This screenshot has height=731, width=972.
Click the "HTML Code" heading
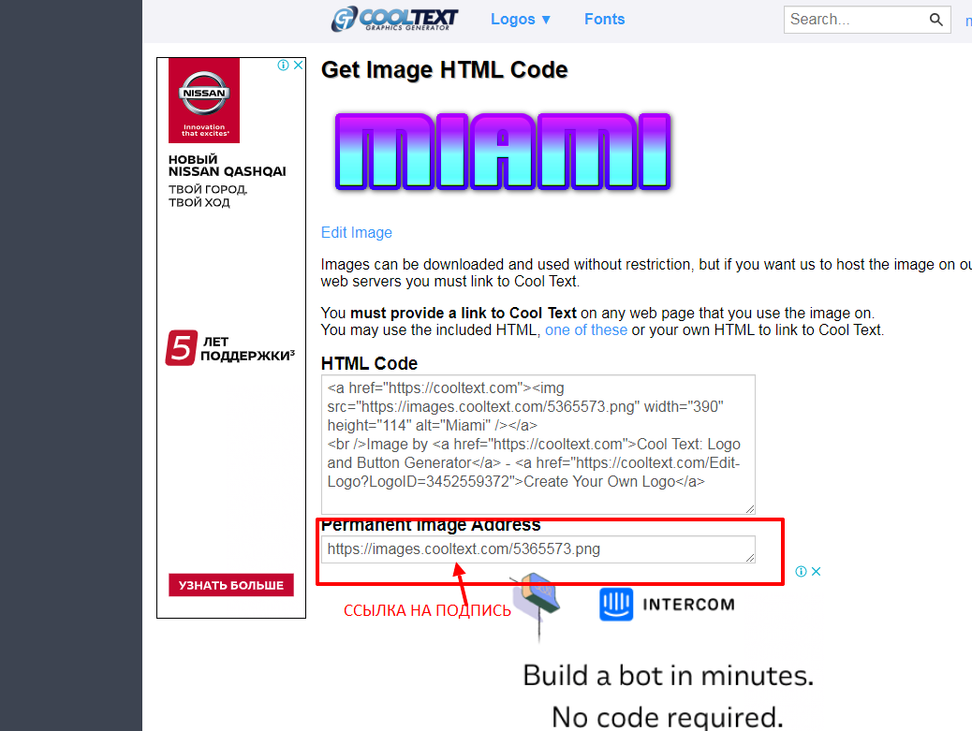point(370,364)
